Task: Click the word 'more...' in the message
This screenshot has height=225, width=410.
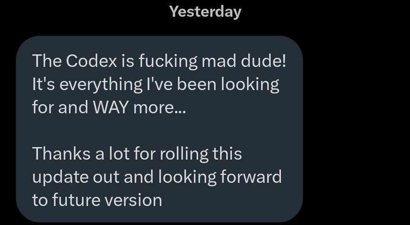Action: point(159,108)
